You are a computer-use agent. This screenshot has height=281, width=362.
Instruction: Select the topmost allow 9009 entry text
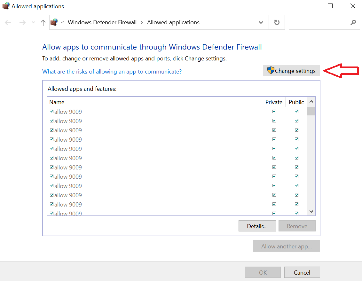point(68,112)
